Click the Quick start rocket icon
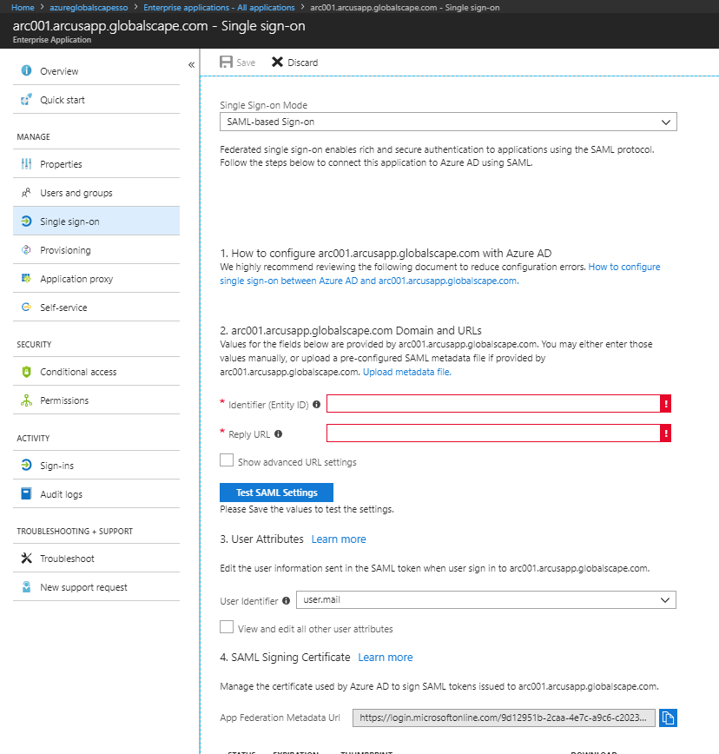Viewport: 719px width, 754px height. [26, 100]
